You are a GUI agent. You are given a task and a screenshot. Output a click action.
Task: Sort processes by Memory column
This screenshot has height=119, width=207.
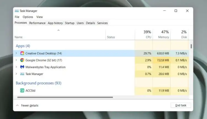(161, 34)
